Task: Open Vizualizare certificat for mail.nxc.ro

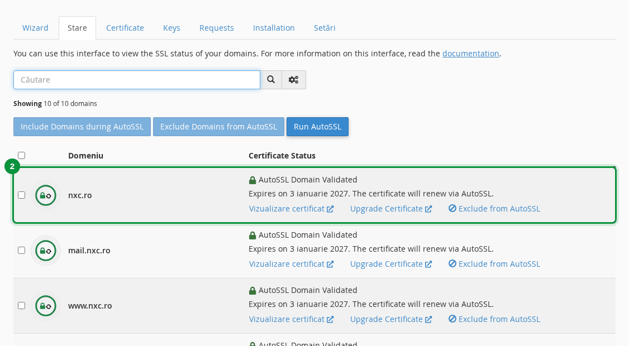Action: click(291, 264)
